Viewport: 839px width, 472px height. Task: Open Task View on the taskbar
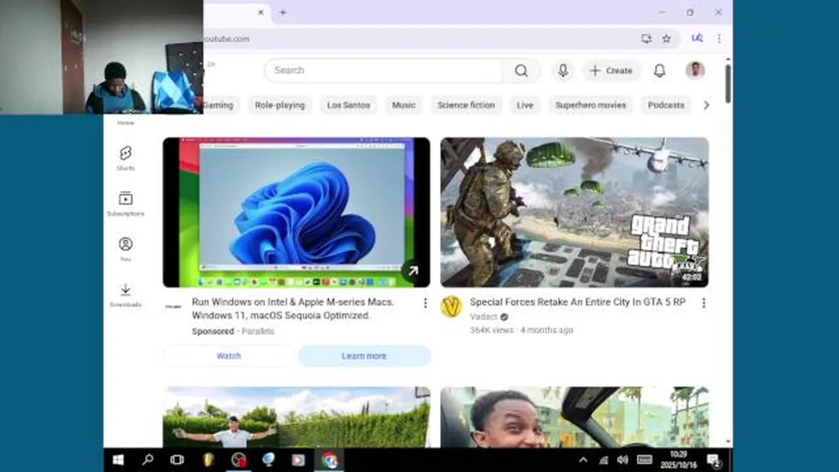click(x=177, y=460)
